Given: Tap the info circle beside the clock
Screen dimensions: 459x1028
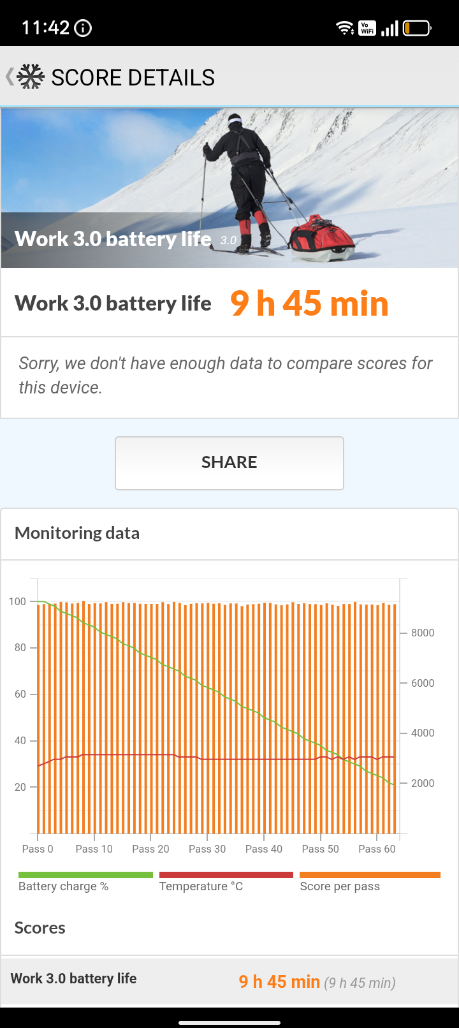Looking at the screenshot, I should click(x=83, y=28).
